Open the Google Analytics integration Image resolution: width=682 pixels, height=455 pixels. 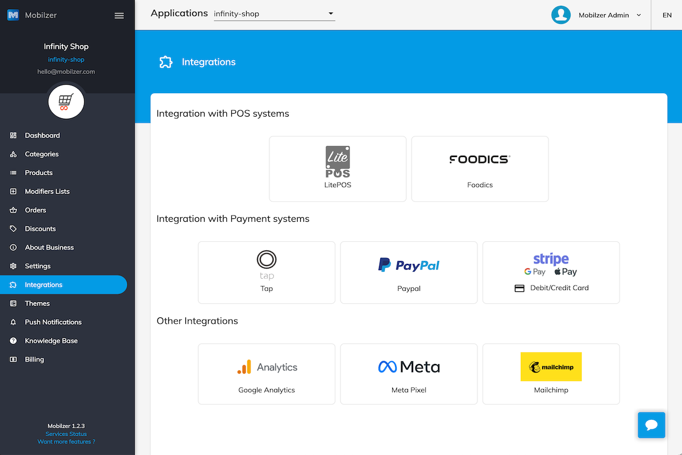point(267,374)
